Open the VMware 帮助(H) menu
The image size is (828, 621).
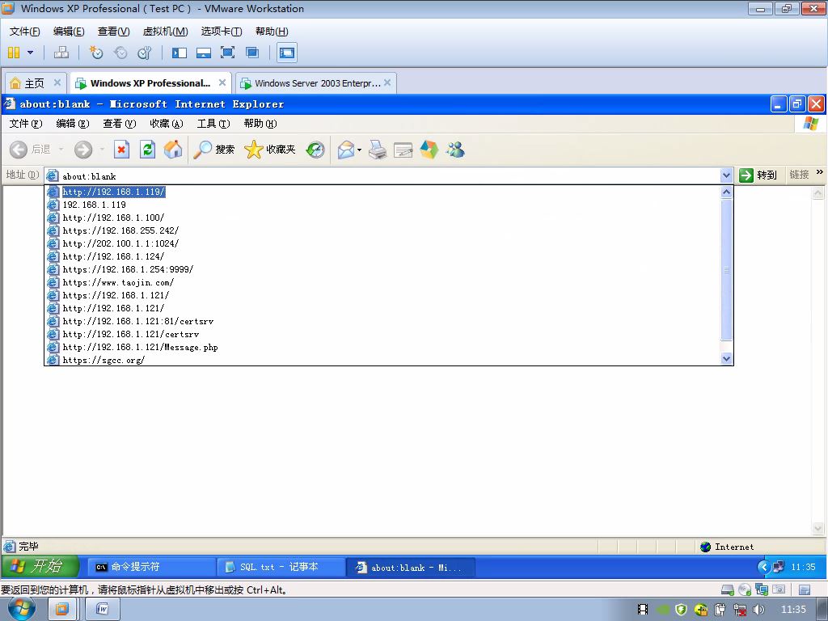click(x=272, y=32)
